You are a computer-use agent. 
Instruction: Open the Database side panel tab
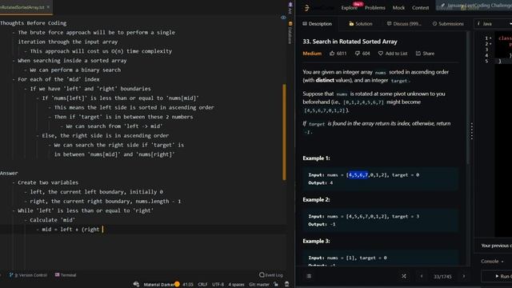[x=290, y=33]
